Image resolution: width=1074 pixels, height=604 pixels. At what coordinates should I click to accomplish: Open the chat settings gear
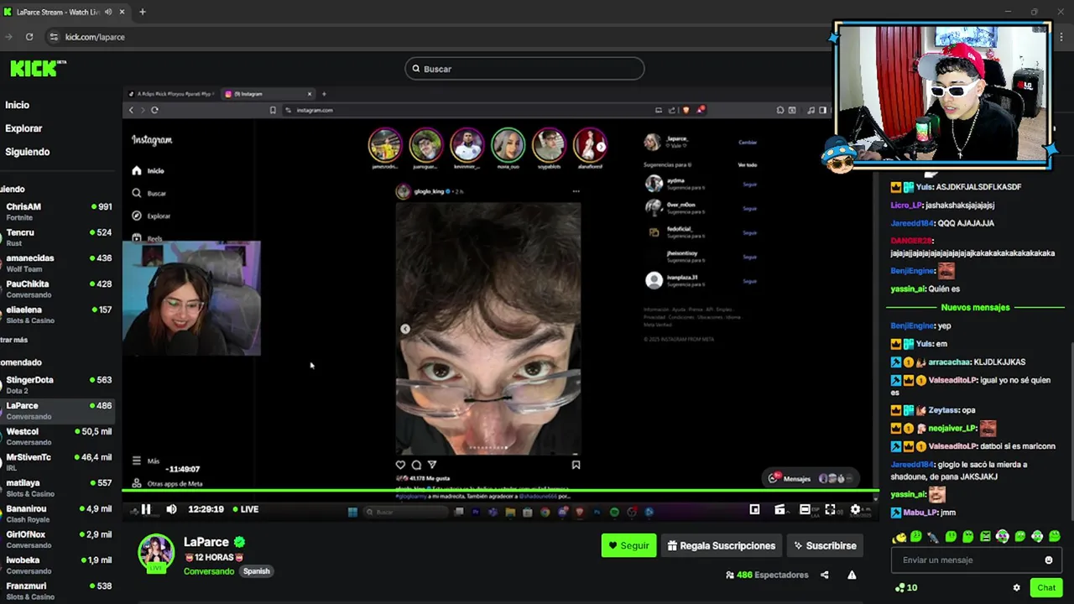pyautogui.click(x=1016, y=588)
